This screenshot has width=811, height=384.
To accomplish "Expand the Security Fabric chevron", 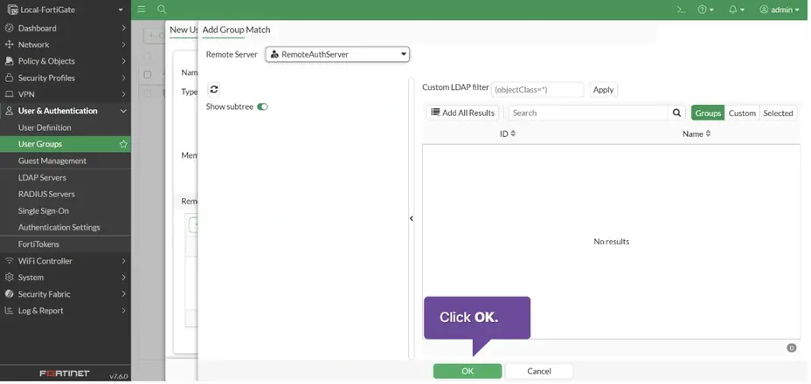I will (123, 293).
